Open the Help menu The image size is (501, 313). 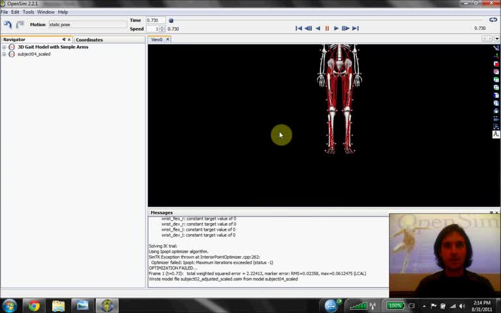63,12
